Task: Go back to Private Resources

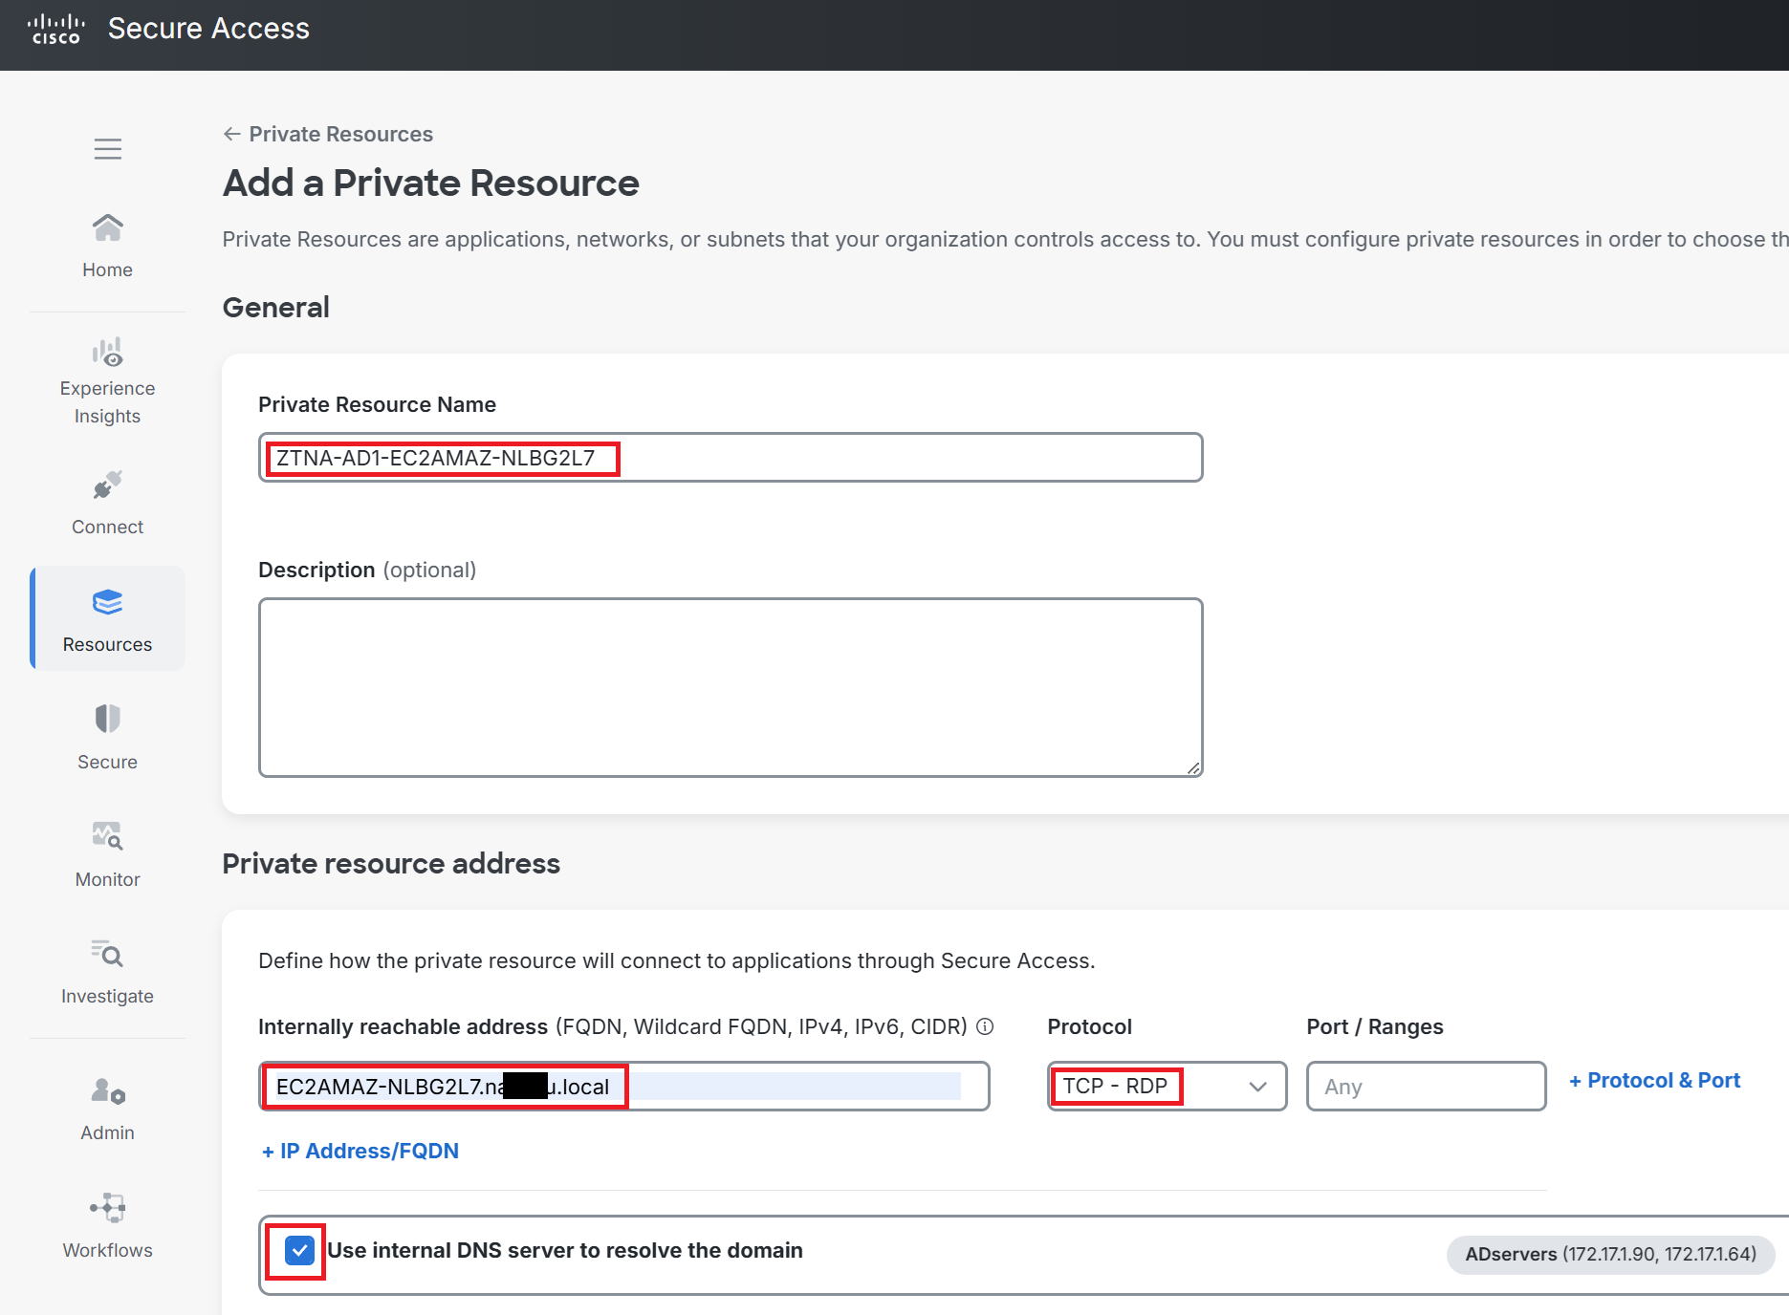Action: [328, 134]
